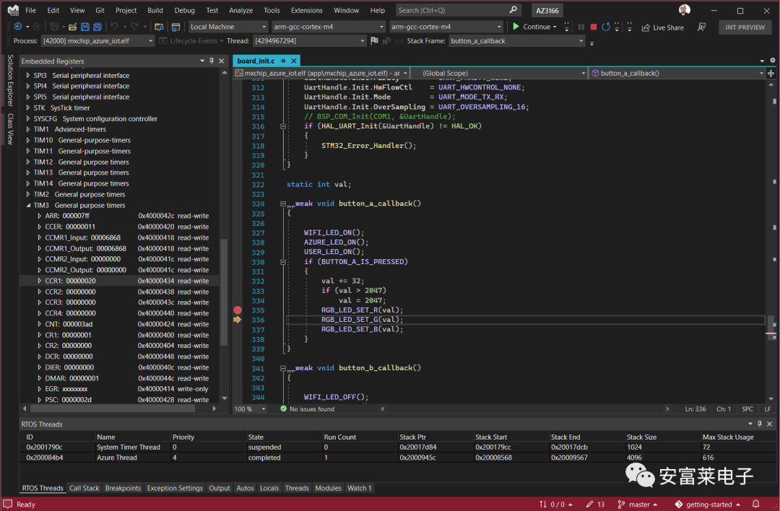780x511 pixels.
Task: Open the File menu
Action: pos(31,10)
